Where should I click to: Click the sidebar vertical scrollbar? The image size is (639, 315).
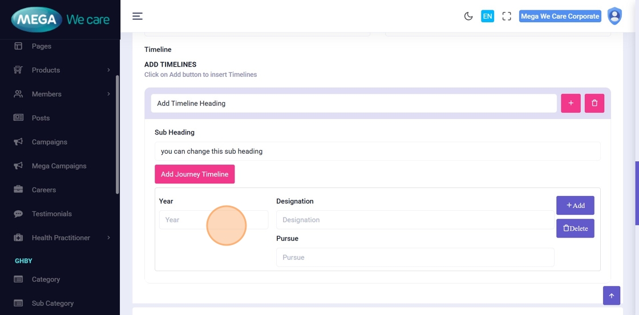pyautogui.click(x=118, y=134)
